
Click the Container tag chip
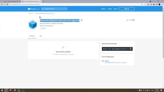[43, 28]
